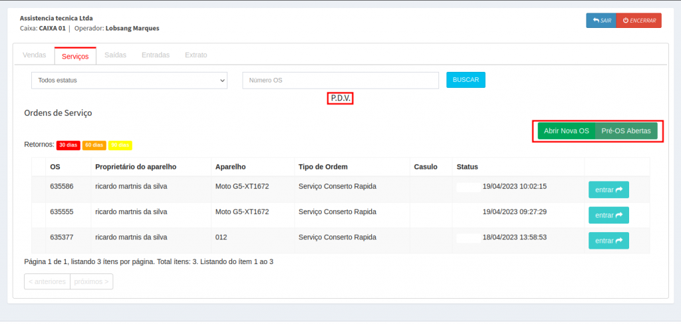Open Pré-OS Abertas list
This screenshot has height=324, width=681.
pyautogui.click(x=626, y=131)
